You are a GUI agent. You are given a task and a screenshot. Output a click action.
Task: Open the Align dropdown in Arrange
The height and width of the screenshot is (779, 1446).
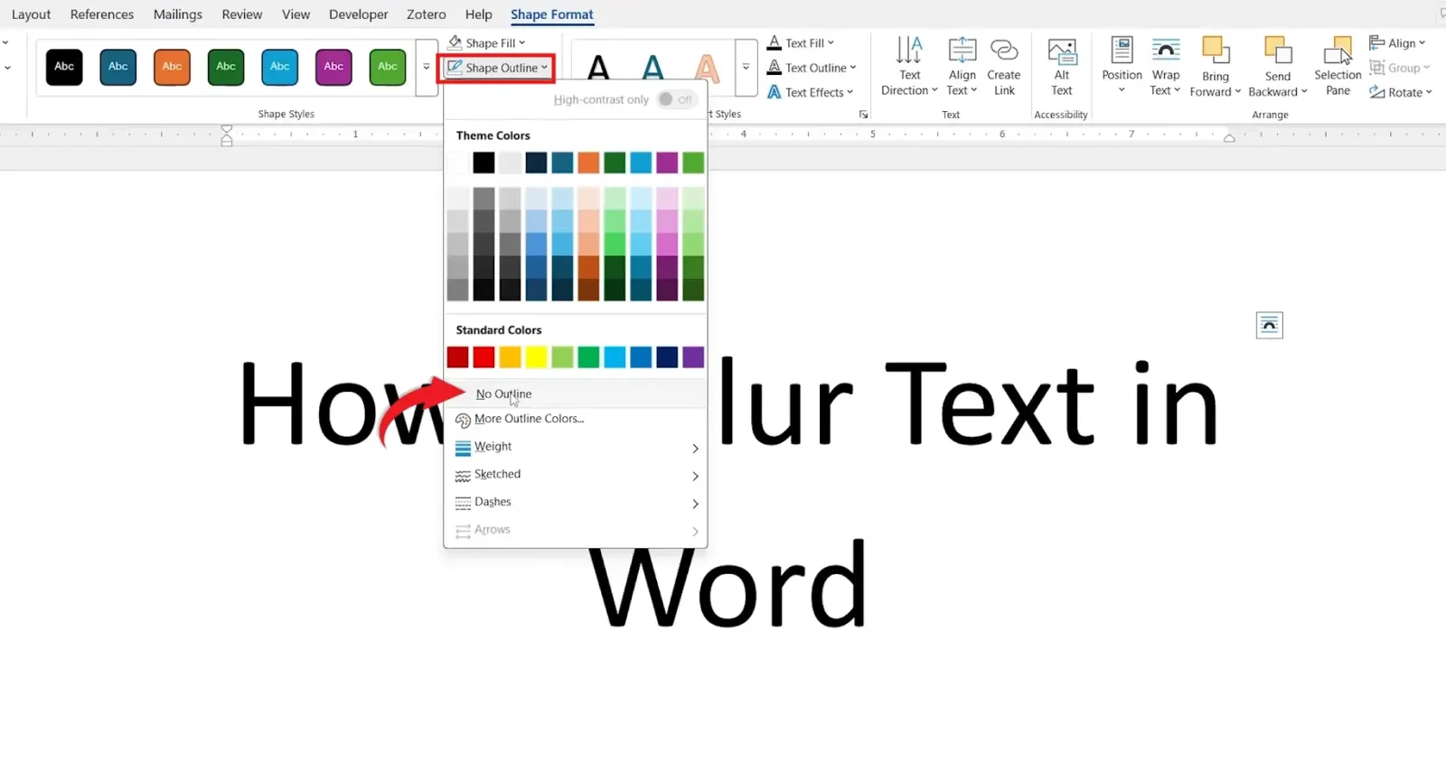click(1397, 42)
